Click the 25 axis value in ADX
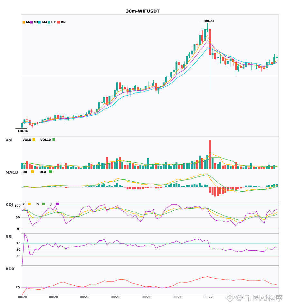The width and height of the screenshot is (285, 306). (18, 287)
